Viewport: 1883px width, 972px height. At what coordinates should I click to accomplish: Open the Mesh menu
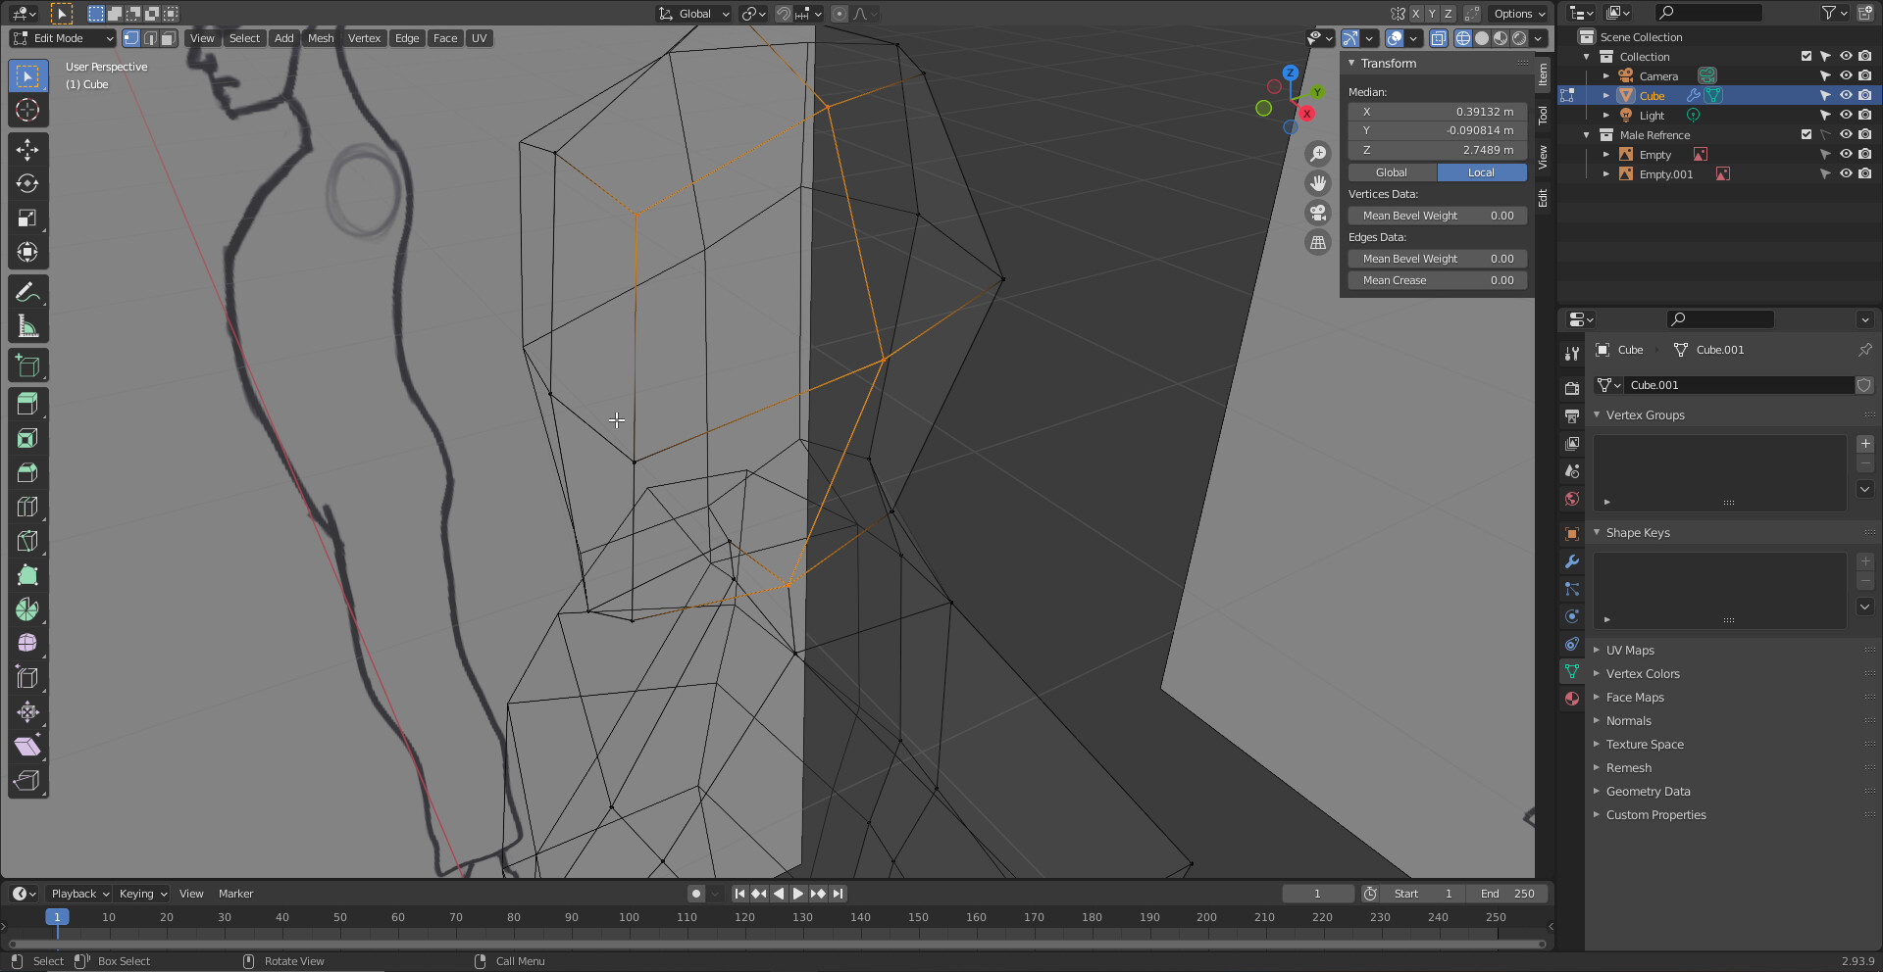point(321,38)
